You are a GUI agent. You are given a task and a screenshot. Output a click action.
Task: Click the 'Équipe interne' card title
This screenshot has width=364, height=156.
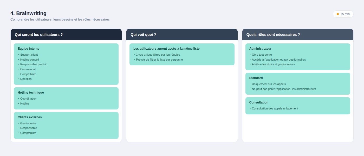pos(28,49)
